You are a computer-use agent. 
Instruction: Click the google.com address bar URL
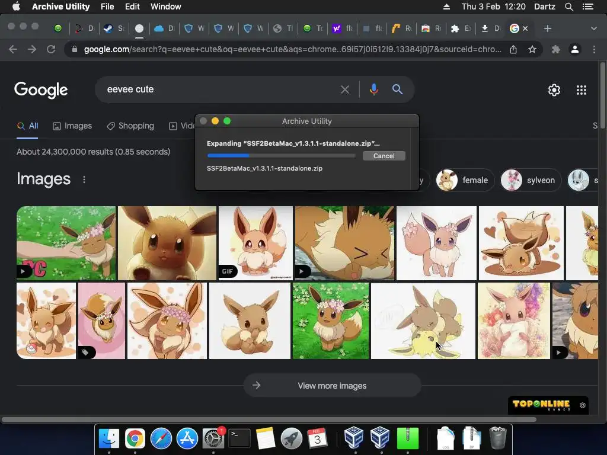[292, 49]
